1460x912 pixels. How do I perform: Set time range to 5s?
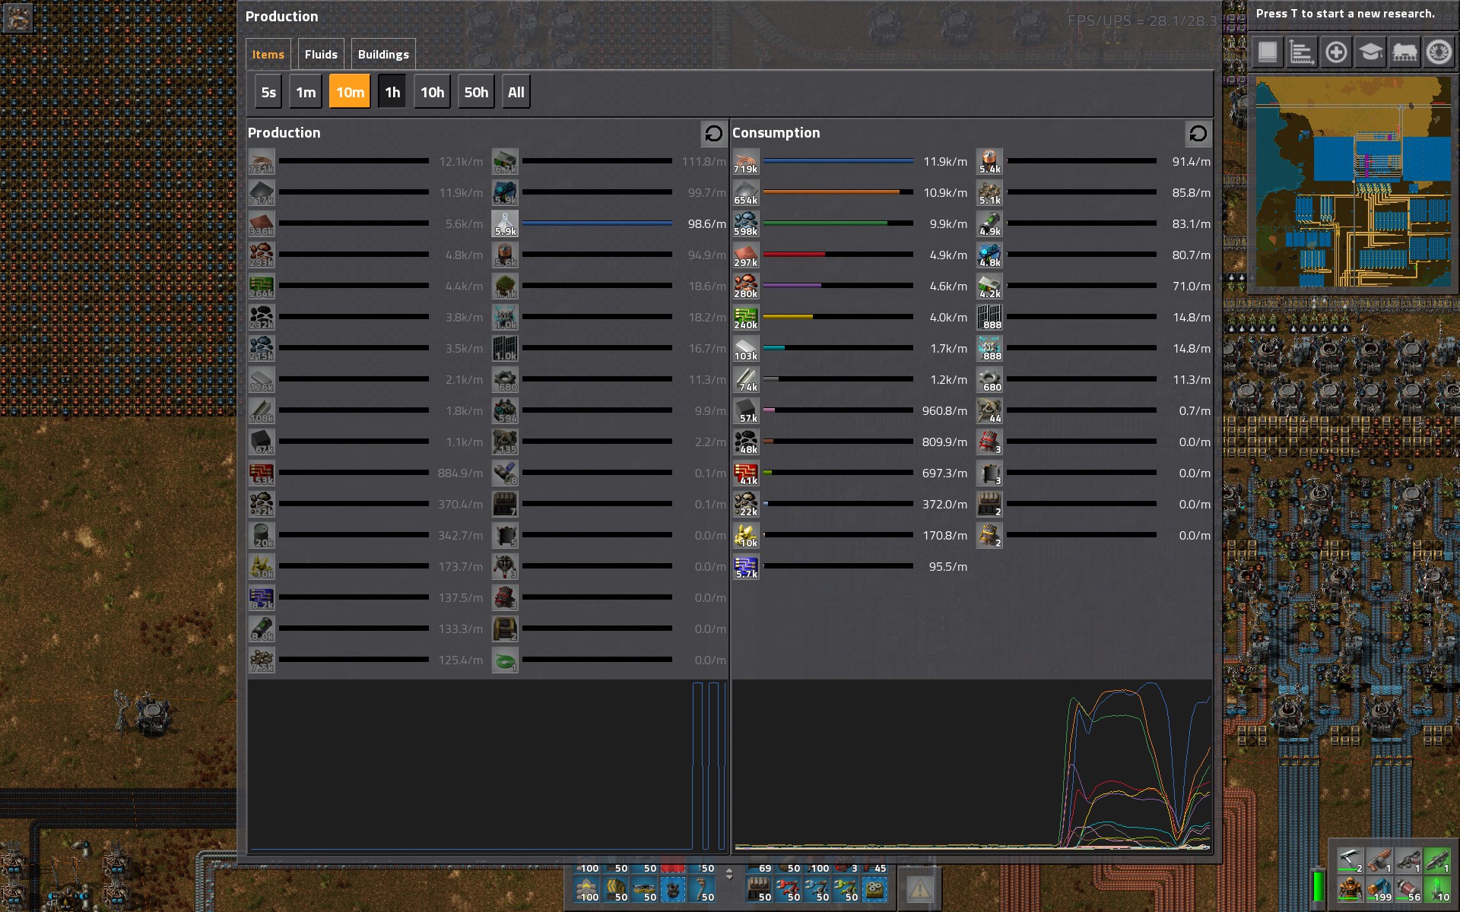[x=268, y=92]
